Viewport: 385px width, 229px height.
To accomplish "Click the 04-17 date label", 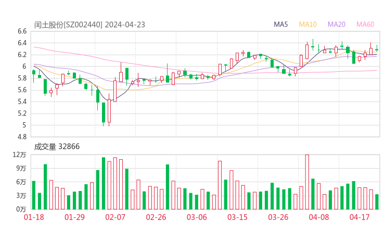I will pyautogui.click(x=360, y=217).
